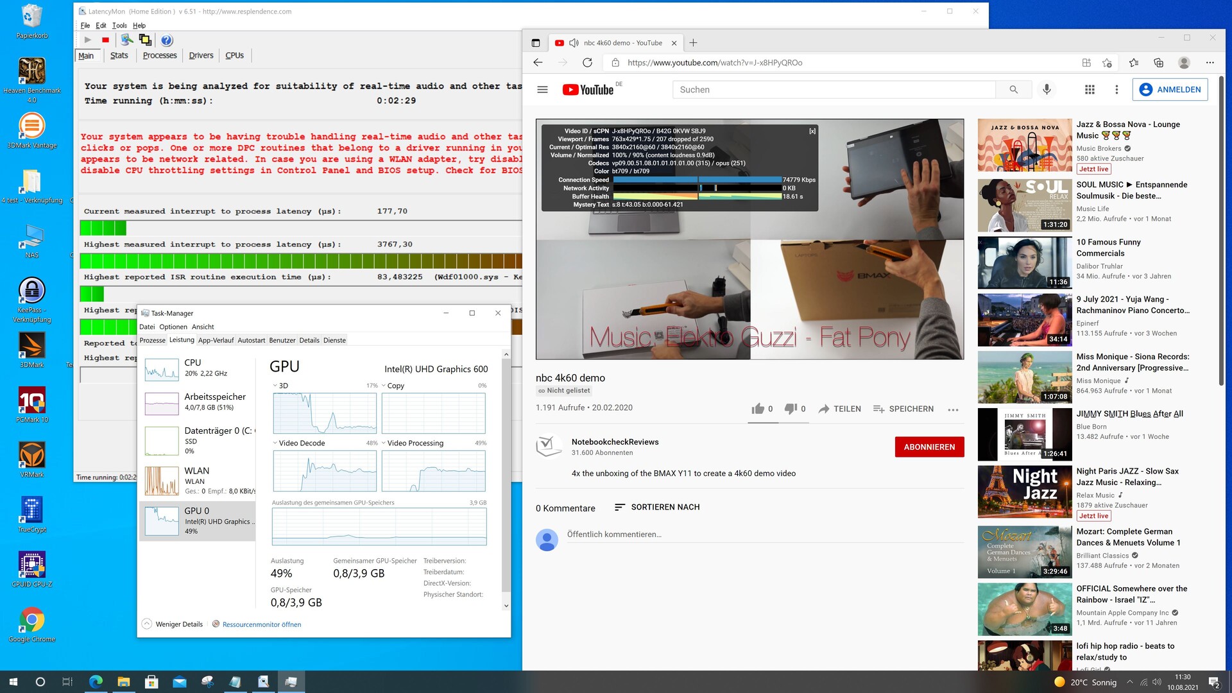Click the YouTube search magnifier button

click(x=1013, y=90)
